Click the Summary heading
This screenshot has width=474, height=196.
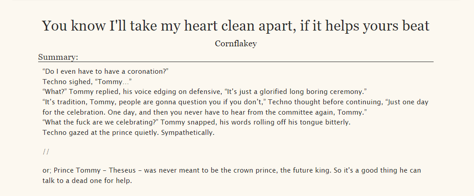coord(58,57)
